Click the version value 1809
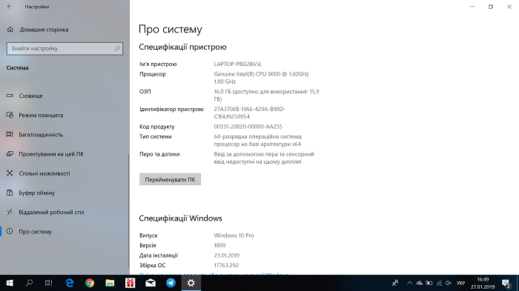 pos(219,245)
